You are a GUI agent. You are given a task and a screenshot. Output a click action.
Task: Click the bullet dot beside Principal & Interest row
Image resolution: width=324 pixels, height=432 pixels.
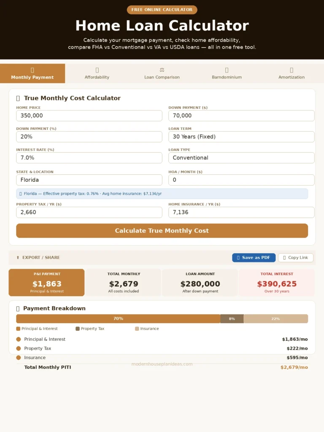(x=19, y=339)
